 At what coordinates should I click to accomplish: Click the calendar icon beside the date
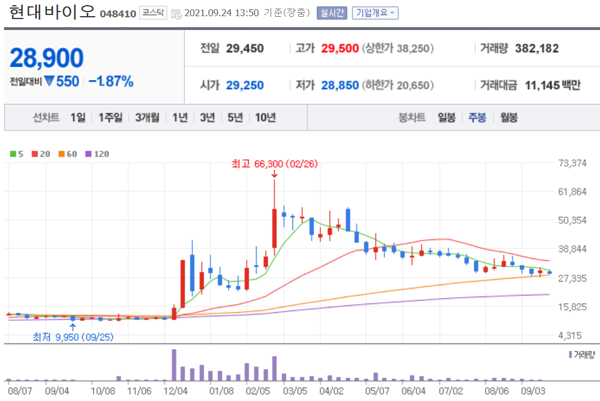pyautogui.click(x=176, y=14)
